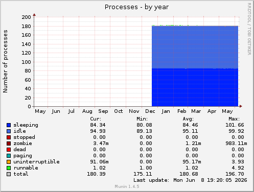
Task: Click the total legend color swatch
Action: pos(9,174)
